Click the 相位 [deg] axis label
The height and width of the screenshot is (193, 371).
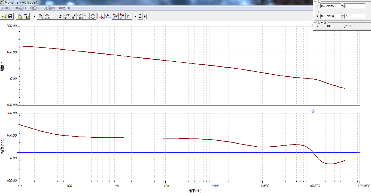[x=2, y=146]
